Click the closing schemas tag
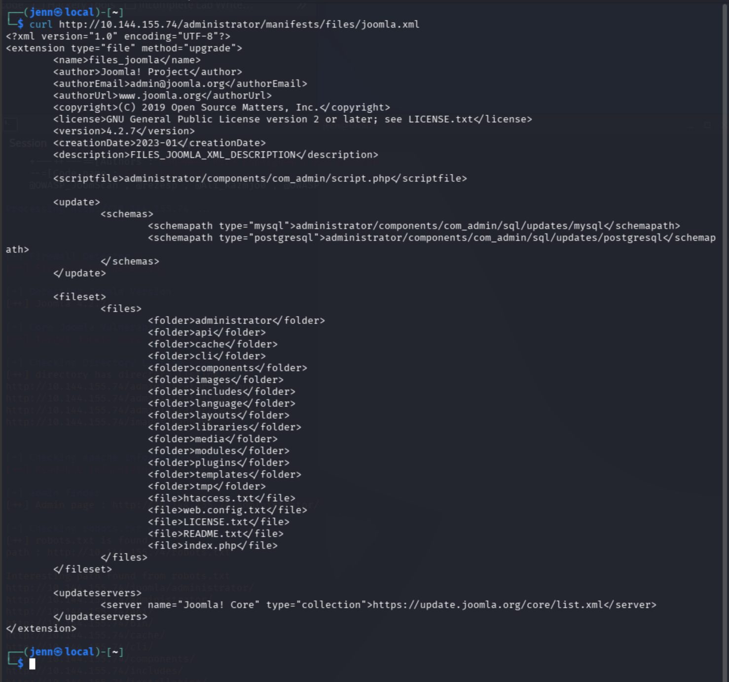The width and height of the screenshot is (729, 682). click(130, 261)
